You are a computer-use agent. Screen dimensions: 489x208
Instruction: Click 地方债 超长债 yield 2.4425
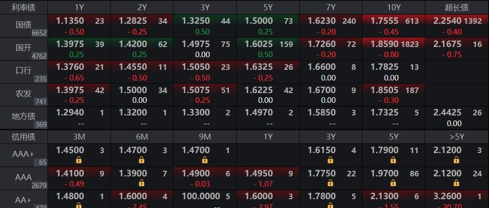(x=447, y=112)
